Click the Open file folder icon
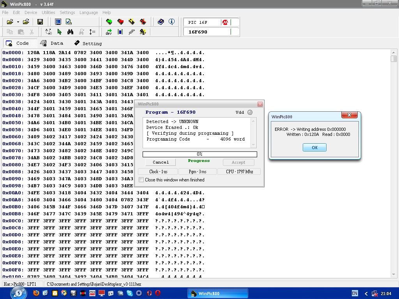This screenshot has width=399, height=299. (x=9, y=22)
